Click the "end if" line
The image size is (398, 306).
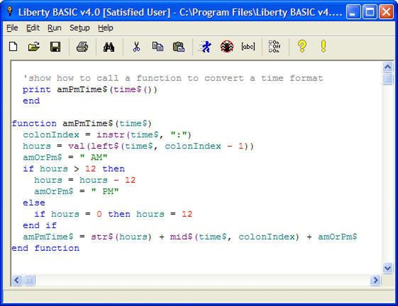39,226
